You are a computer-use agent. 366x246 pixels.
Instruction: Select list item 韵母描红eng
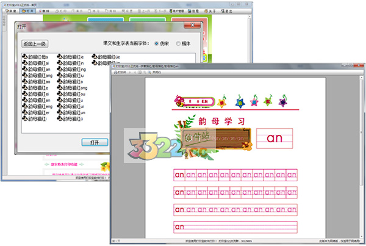[37, 106]
